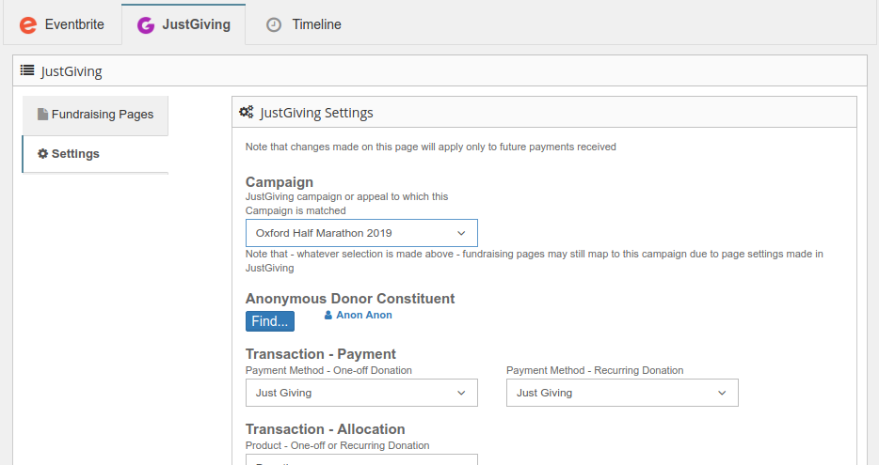Open the Campaign dropdown showing Oxford Half Marathon
The image size is (879, 465).
pyautogui.click(x=361, y=233)
